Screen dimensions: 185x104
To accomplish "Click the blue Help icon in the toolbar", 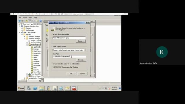I will [x=40, y=21].
